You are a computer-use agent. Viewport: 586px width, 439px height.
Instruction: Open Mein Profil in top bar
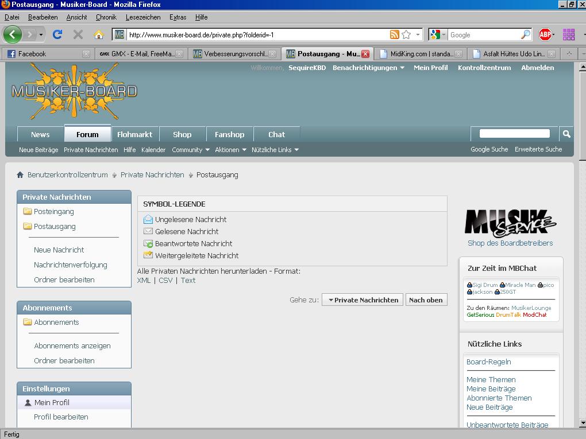coord(430,68)
